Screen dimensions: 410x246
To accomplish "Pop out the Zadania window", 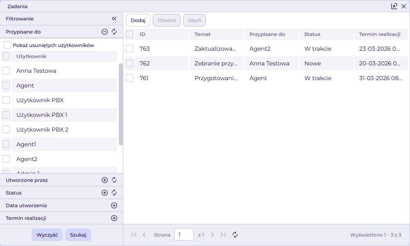I will tap(394, 6).
